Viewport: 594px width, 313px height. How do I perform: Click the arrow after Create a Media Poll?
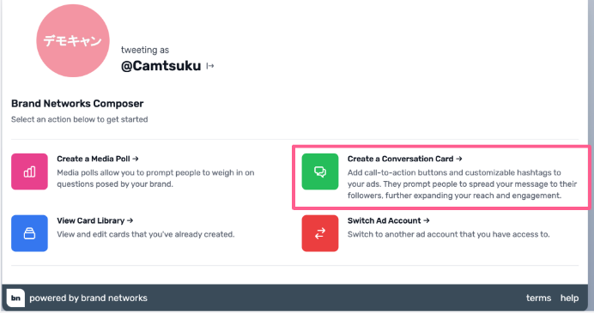(x=136, y=159)
